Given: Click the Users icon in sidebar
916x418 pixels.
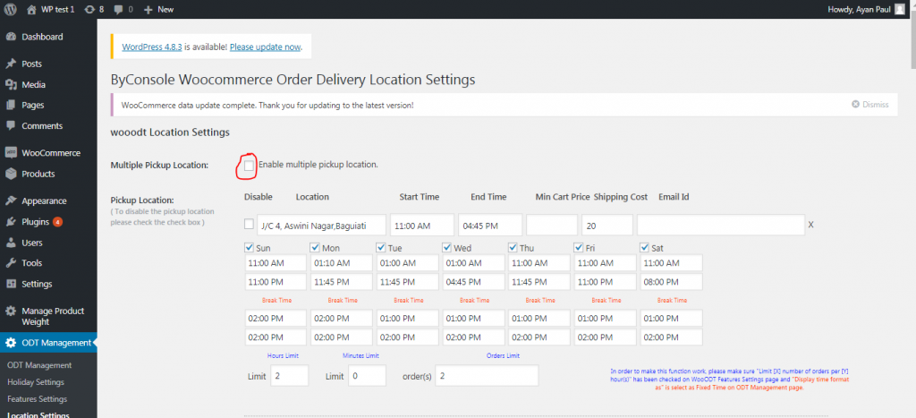Looking at the screenshot, I should click(x=11, y=243).
